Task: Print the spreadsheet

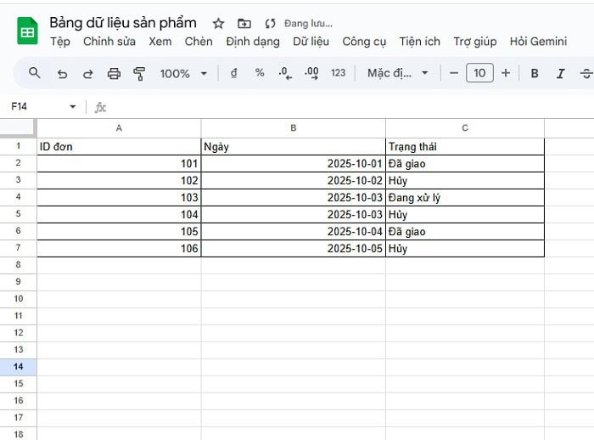Action: coord(114,73)
